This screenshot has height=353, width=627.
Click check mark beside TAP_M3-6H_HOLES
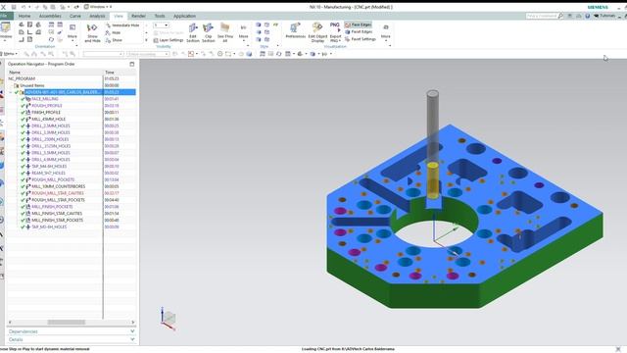23,227
